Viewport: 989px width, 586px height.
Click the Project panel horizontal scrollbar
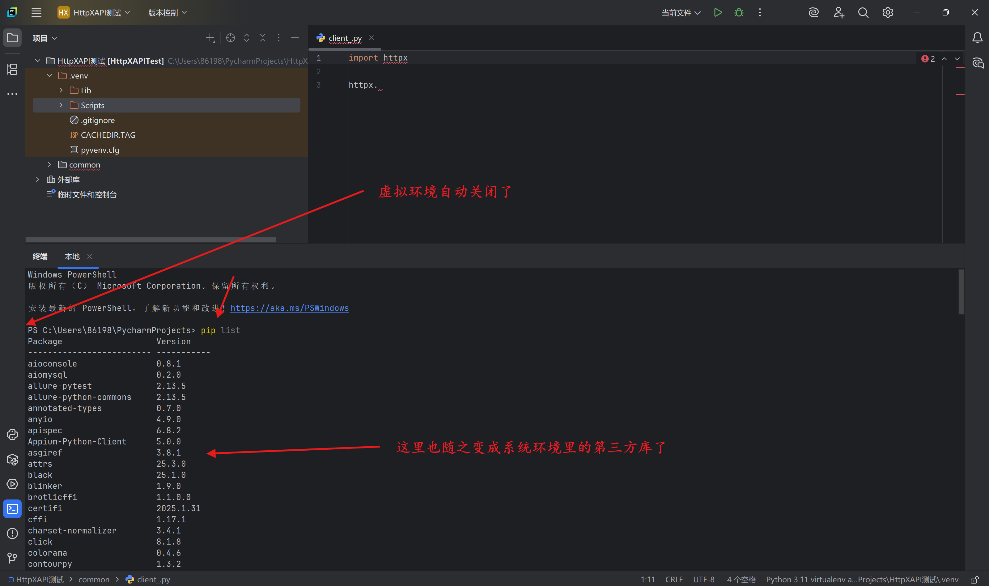(x=150, y=240)
